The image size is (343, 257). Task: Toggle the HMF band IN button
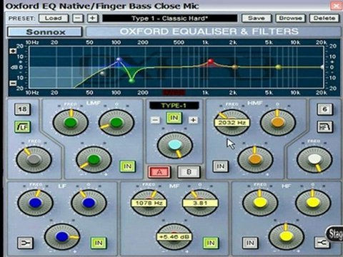point(220,166)
